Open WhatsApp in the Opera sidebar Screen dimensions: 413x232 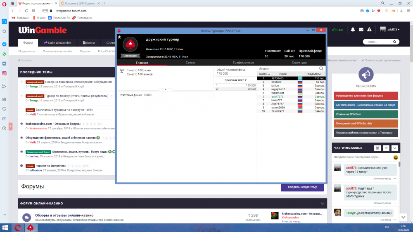click(4, 54)
